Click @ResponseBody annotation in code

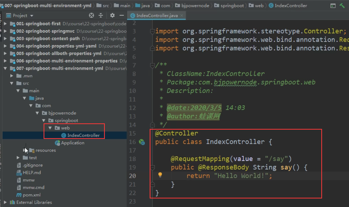pyautogui.click(x=223, y=167)
